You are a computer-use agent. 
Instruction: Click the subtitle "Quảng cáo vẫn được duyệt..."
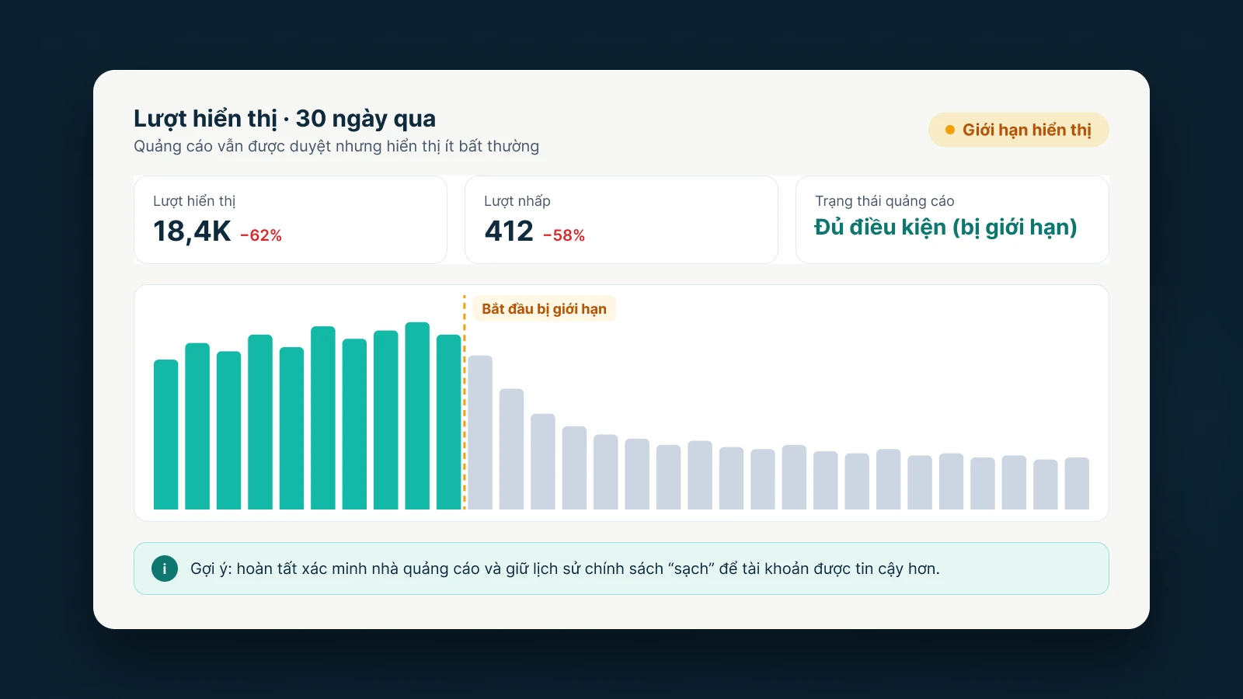[x=336, y=146]
